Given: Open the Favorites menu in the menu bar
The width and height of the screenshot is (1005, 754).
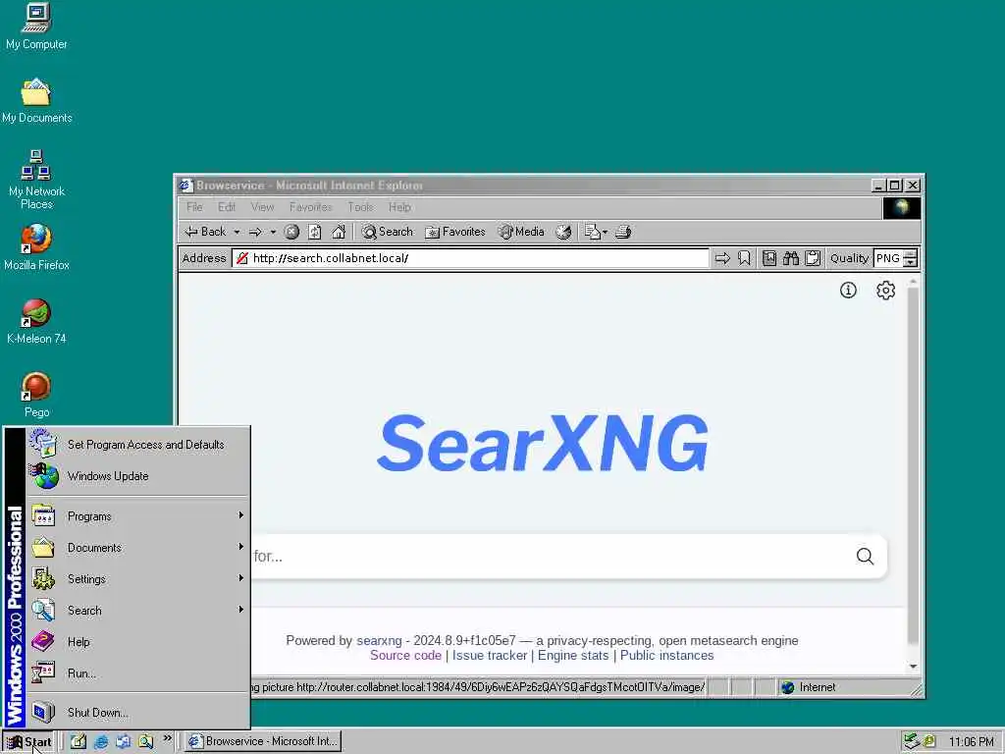Looking at the screenshot, I should point(310,207).
